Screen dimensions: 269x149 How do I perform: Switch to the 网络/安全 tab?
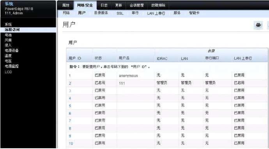[x=85, y=5]
